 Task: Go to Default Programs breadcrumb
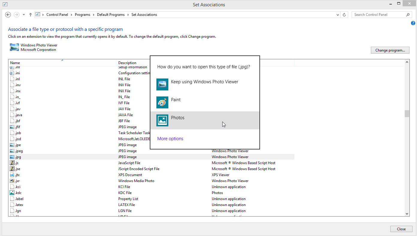coord(111,15)
